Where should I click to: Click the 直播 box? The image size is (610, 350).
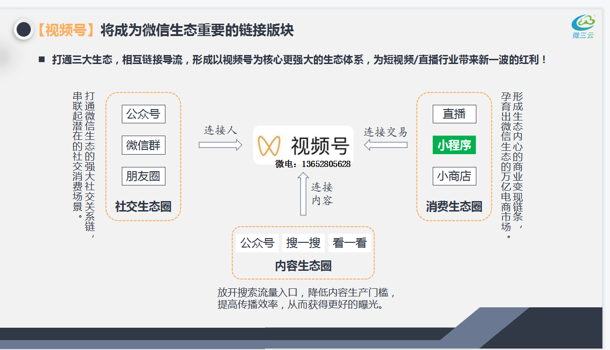coord(455,114)
